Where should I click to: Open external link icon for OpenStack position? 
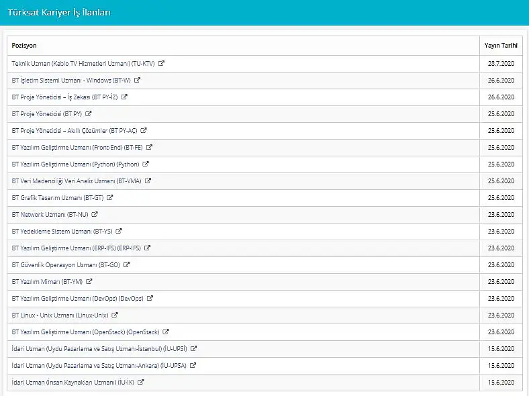pyautogui.click(x=166, y=332)
